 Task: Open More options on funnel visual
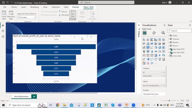tap(95, 36)
